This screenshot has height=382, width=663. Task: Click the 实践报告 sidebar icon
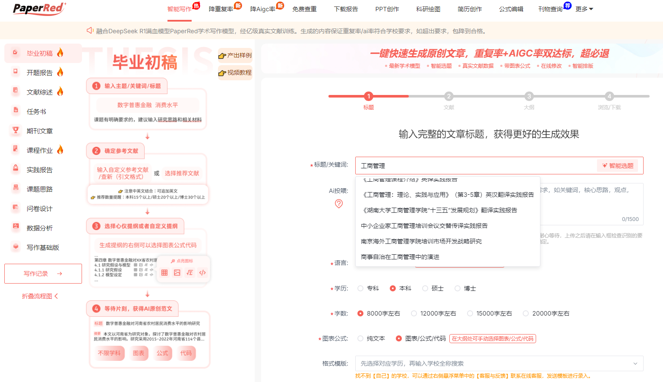tap(16, 169)
